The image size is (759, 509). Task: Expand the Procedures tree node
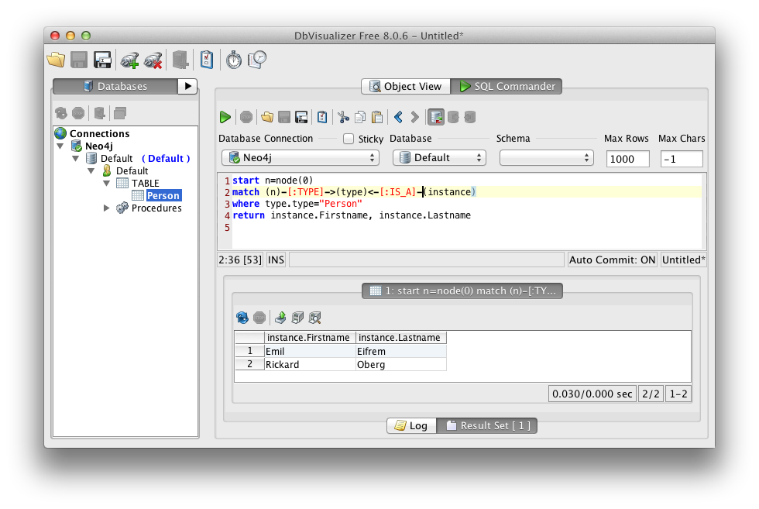[107, 208]
